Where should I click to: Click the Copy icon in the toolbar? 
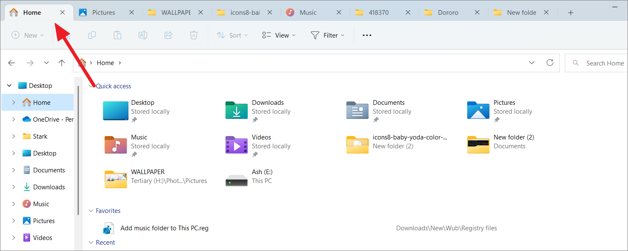coord(92,35)
